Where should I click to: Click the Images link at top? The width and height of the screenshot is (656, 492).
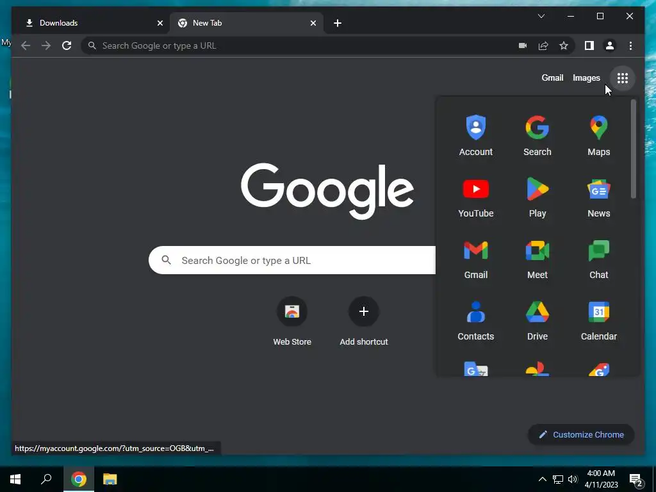586,78
